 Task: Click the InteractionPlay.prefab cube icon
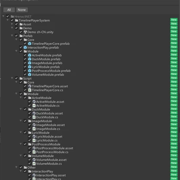(25, 47)
